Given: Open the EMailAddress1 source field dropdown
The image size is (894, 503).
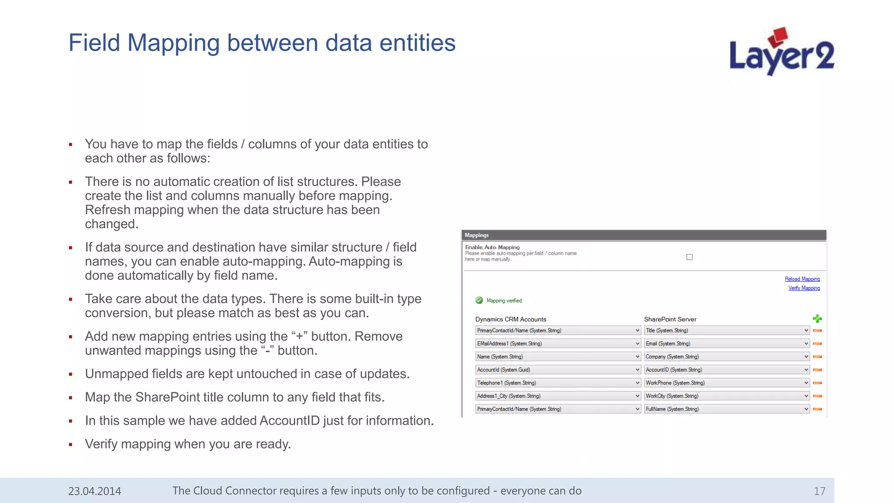Looking at the screenshot, I should [x=558, y=344].
